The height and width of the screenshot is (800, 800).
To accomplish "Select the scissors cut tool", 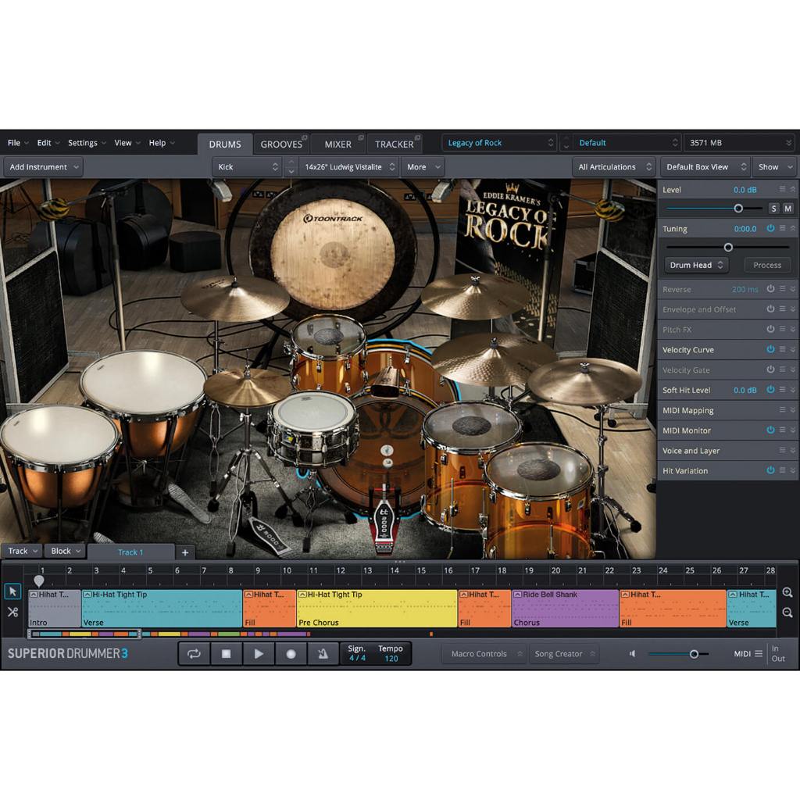I will (12, 612).
